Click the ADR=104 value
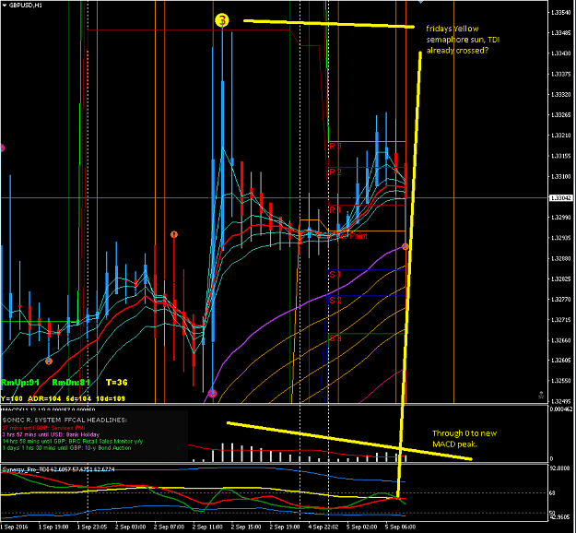Image resolution: width=576 pixels, height=533 pixels. pyautogui.click(x=44, y=399)
